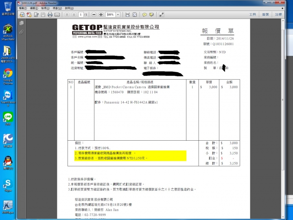293x220 pixels.
Task: Click the phone number 02-7720-9899 at bottom
Action: point(95,215)
